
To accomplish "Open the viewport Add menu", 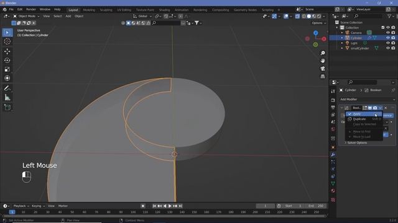I will click(x=68, y=16).
